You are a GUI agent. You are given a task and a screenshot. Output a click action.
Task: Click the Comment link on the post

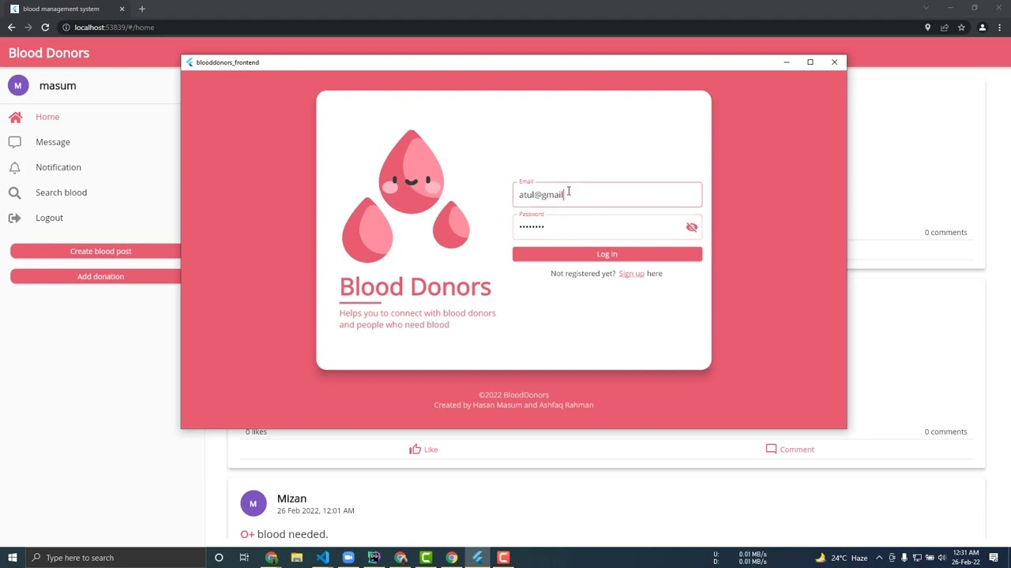[797, 450]
